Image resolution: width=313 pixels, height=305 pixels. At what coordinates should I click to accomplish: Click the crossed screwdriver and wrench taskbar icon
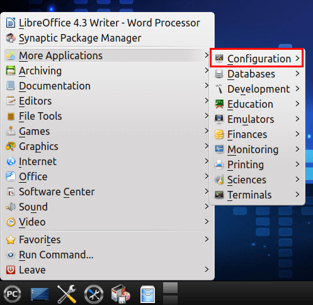67,294
